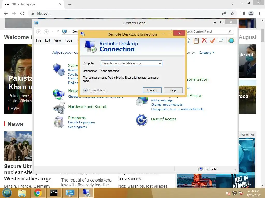Open the View by Category dropdown

tap(207, 53)
